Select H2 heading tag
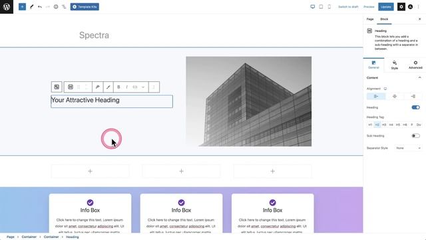426x240 pixels. click(377, 125)
